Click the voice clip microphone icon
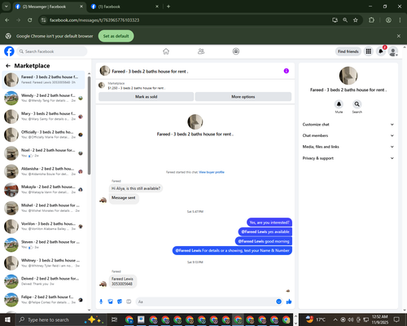Viewport: 407px width, 326px height. (x=101, y=302)
